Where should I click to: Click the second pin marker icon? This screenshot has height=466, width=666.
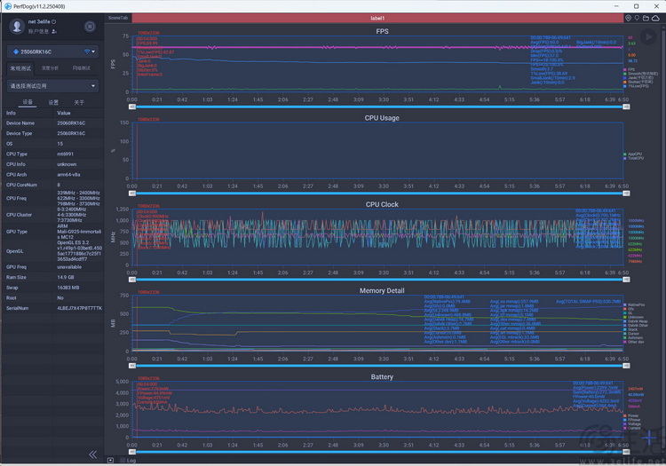[x=637, y=18]
